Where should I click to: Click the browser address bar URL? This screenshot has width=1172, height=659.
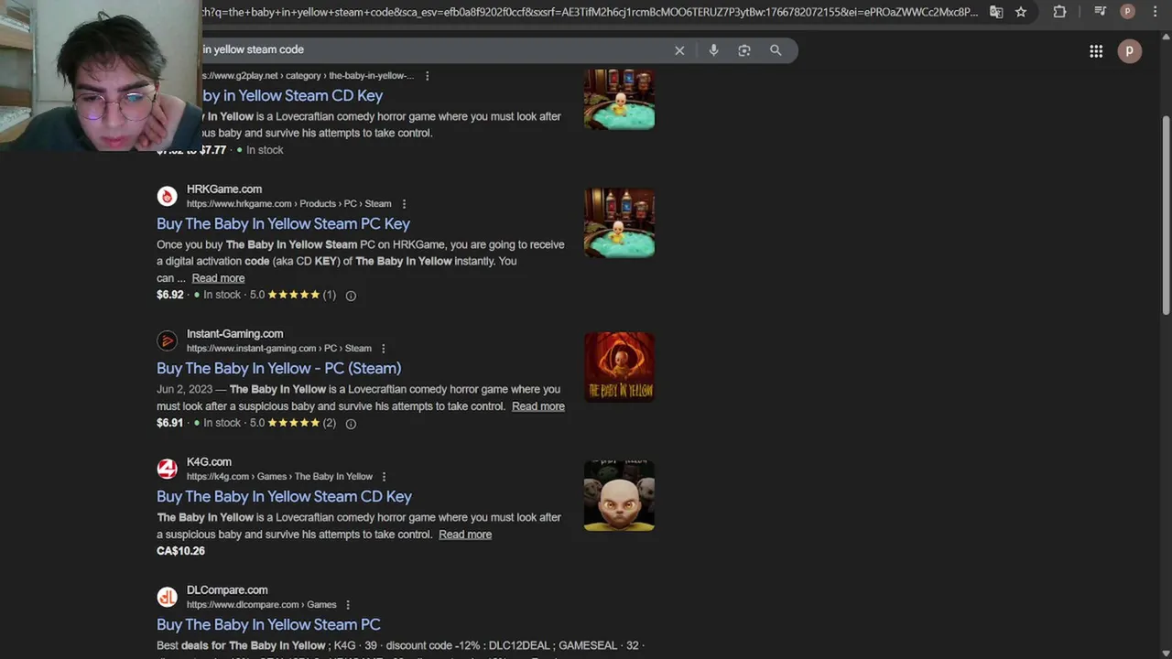point(591,12)
